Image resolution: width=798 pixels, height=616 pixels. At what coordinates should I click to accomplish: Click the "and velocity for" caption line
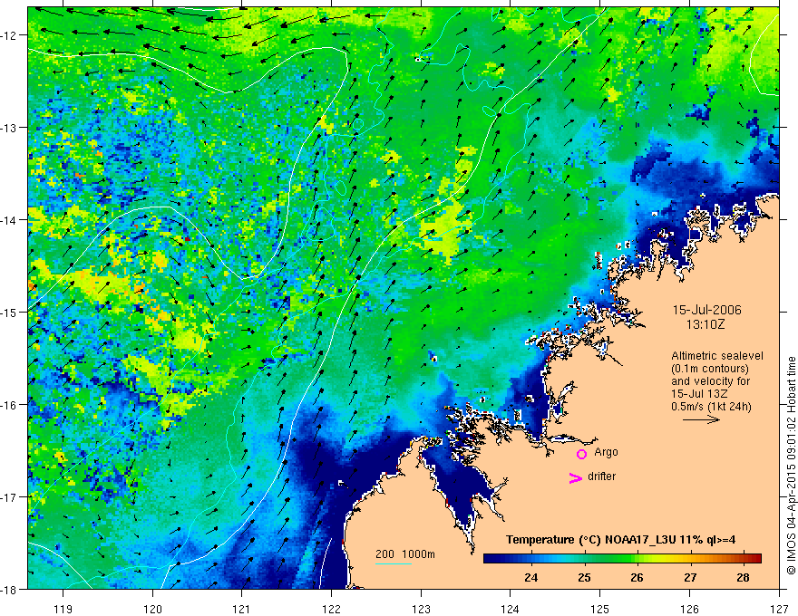coord(710,381)
